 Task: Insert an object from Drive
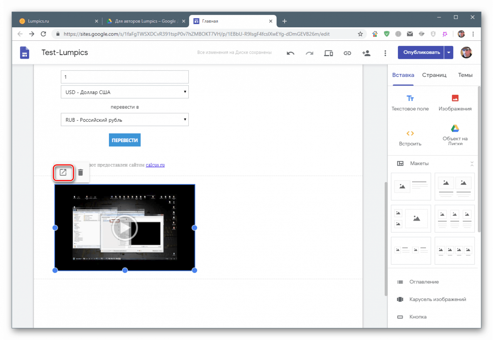coord(455,136)
